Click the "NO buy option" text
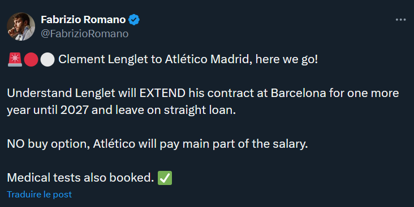Image resolution: width=414 pixels, height=207 pixels. (48, 144)
